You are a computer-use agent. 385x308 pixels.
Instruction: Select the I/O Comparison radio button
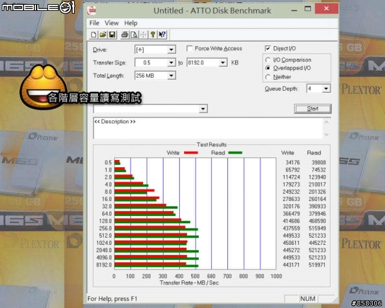click(x=268, y=60)
